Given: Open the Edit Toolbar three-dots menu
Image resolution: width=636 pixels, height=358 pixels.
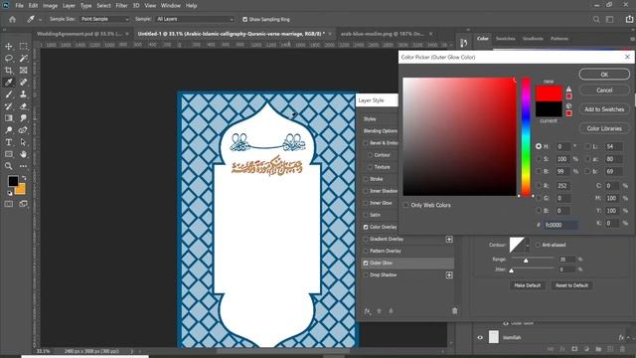Looking at the screenshot, I should tap(24, 166).
